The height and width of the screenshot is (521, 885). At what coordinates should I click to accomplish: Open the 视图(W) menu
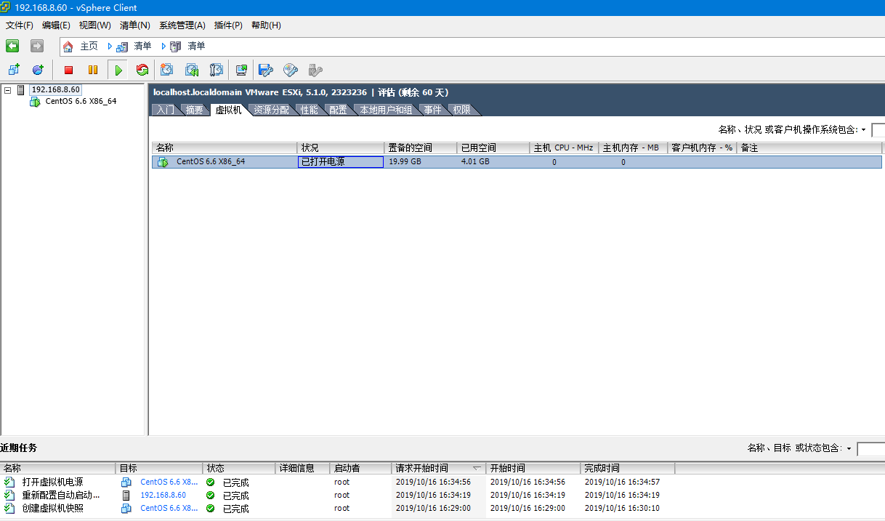[94, 25]
